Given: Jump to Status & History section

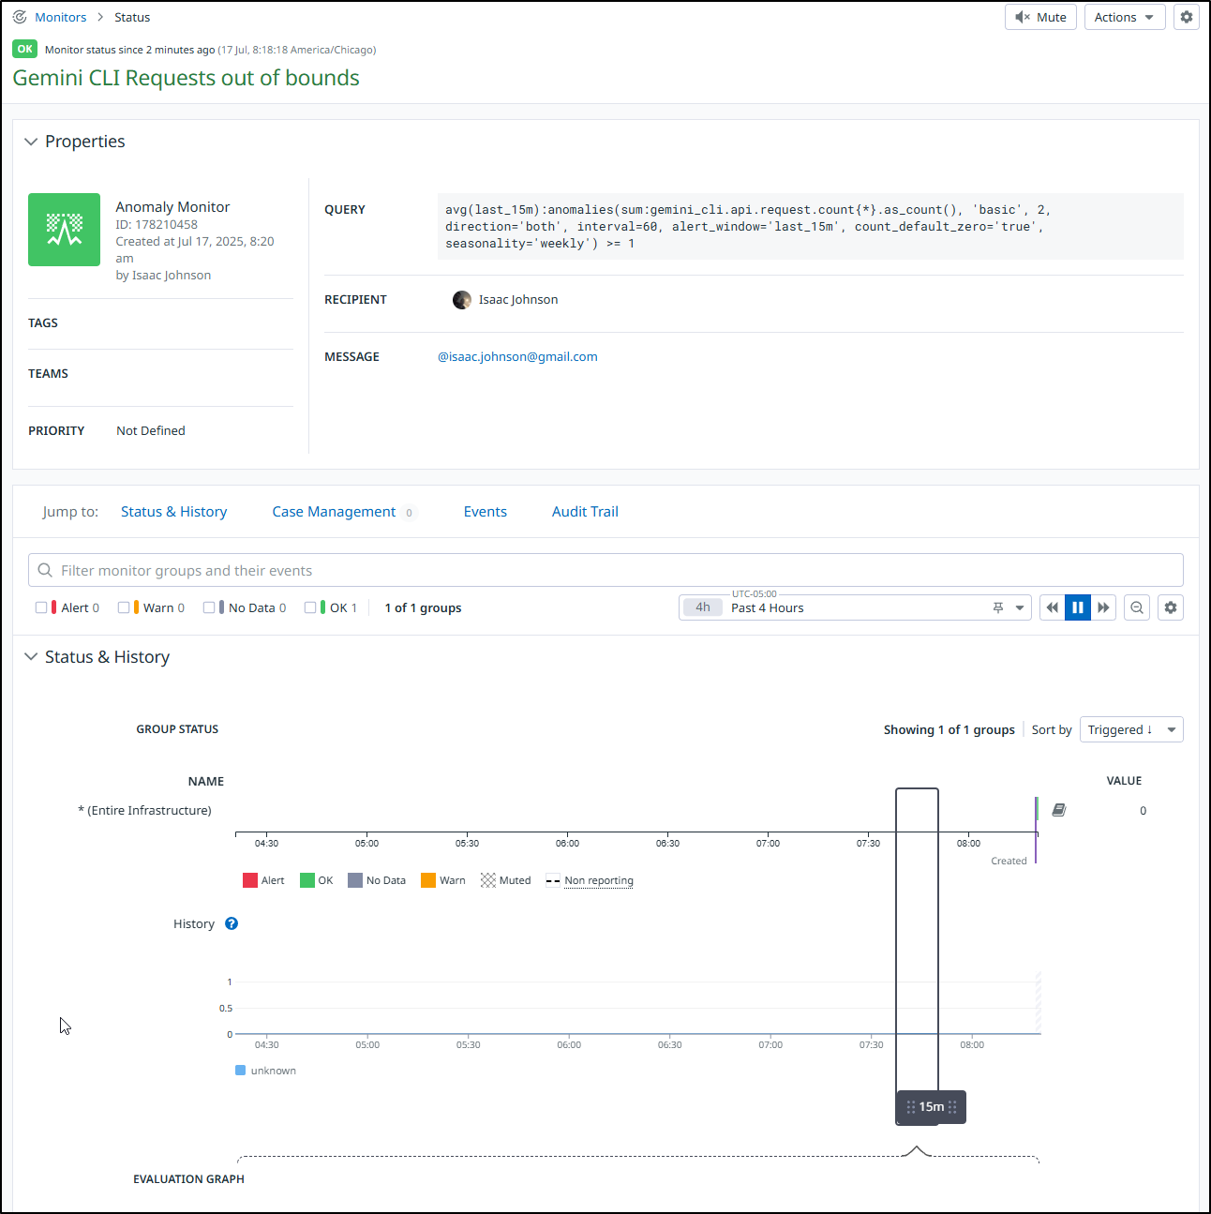Looking at the screenshot, I should pyautogui.click(x=173, y=512).
